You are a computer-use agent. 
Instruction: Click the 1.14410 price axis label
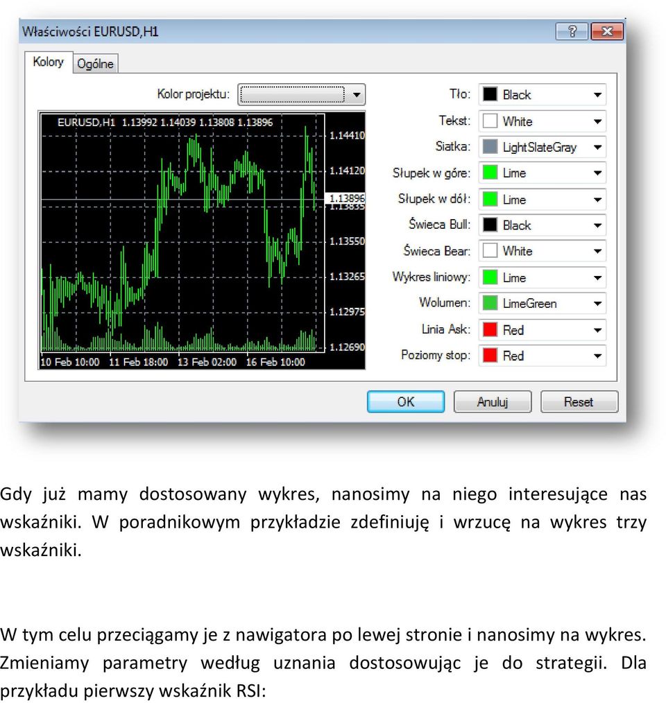click(x=347, y=135)
